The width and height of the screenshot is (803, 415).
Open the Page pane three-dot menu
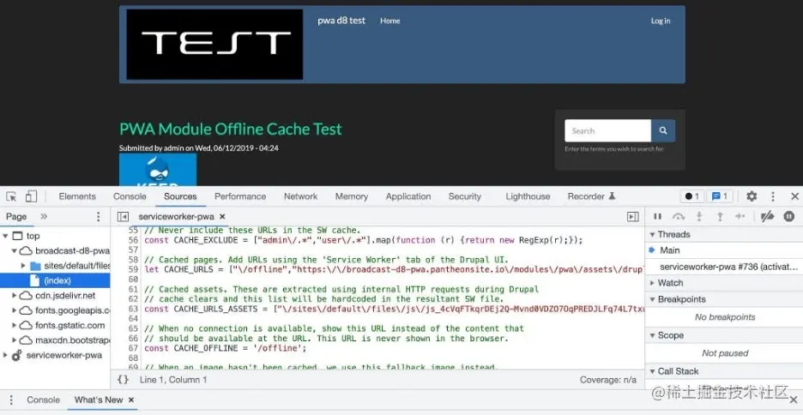pyautogui.click(x=99, y=217)
